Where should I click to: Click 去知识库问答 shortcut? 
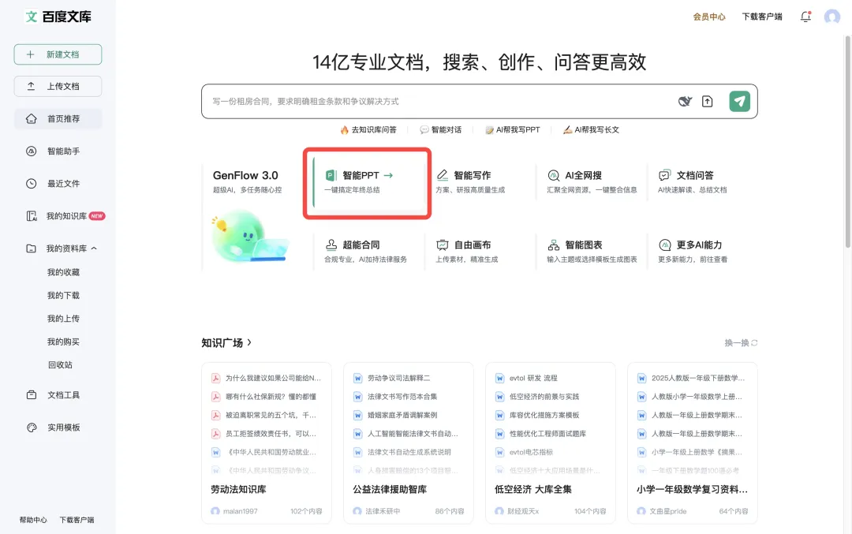click(368, 130)
